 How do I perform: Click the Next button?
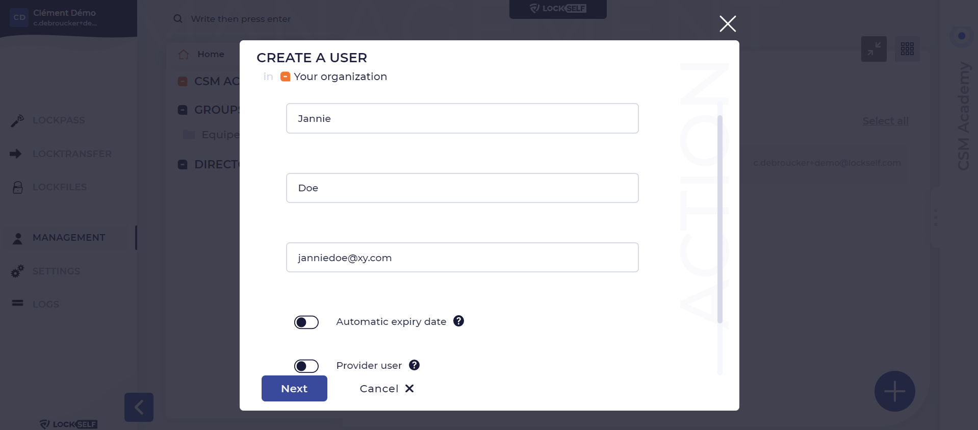click(x=294, y=389)
